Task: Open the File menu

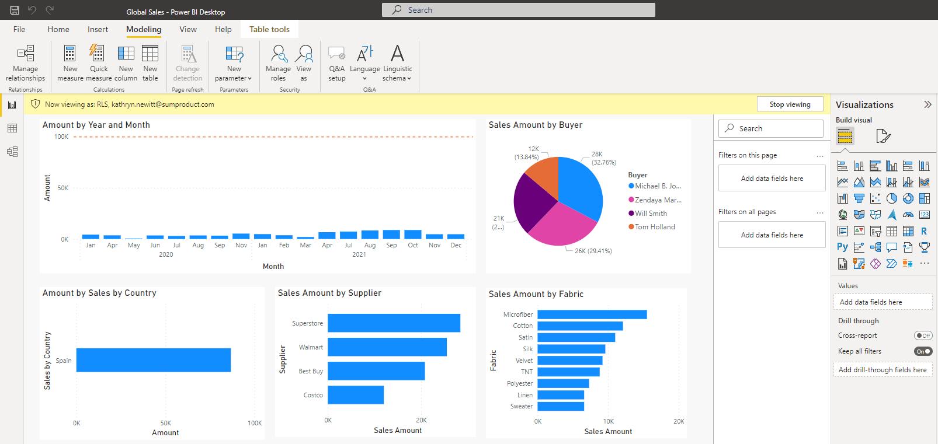Action: tap(19, 29)
